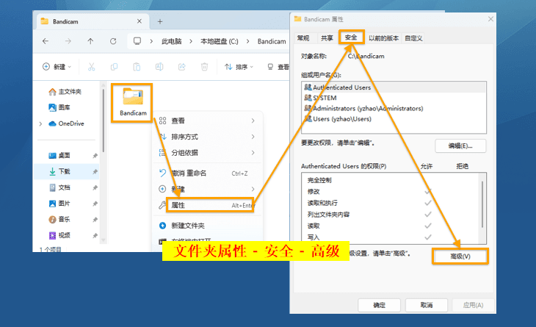Switch to the 共享 tab
The image size is (536, 327).
pyautogui.click(x=327, y=38)
